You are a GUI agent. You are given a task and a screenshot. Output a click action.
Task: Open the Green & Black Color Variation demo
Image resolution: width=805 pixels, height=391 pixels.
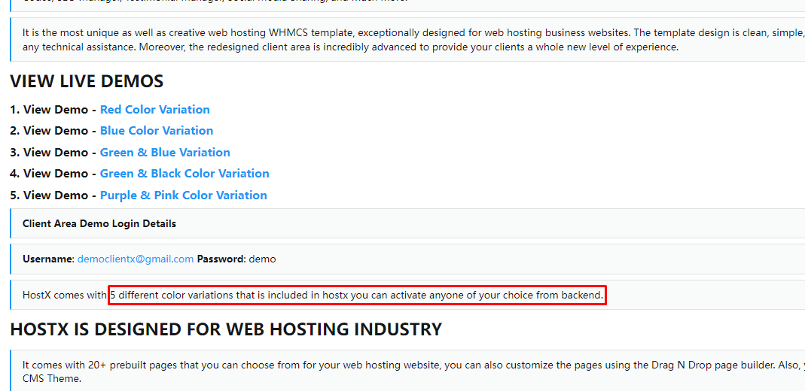click(184, 174)
